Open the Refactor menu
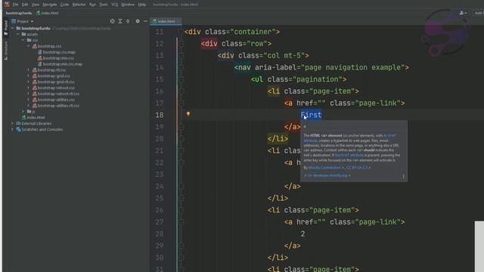This screenshot has width=484, height=272. pyautogui.click(x=79, y=5)
